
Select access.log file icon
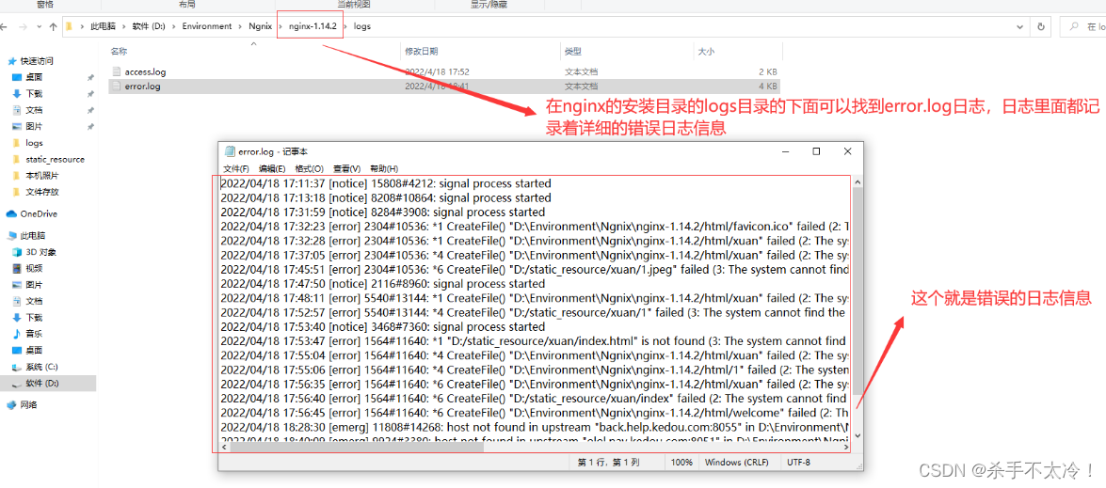117,71
